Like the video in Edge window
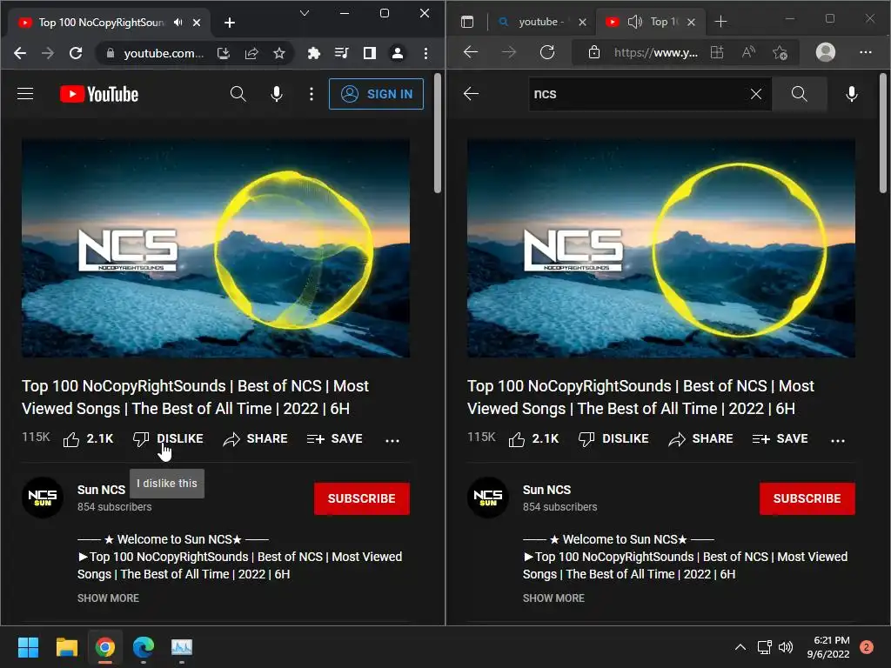This screenshot has width=891, height=668. click(533, 439)
